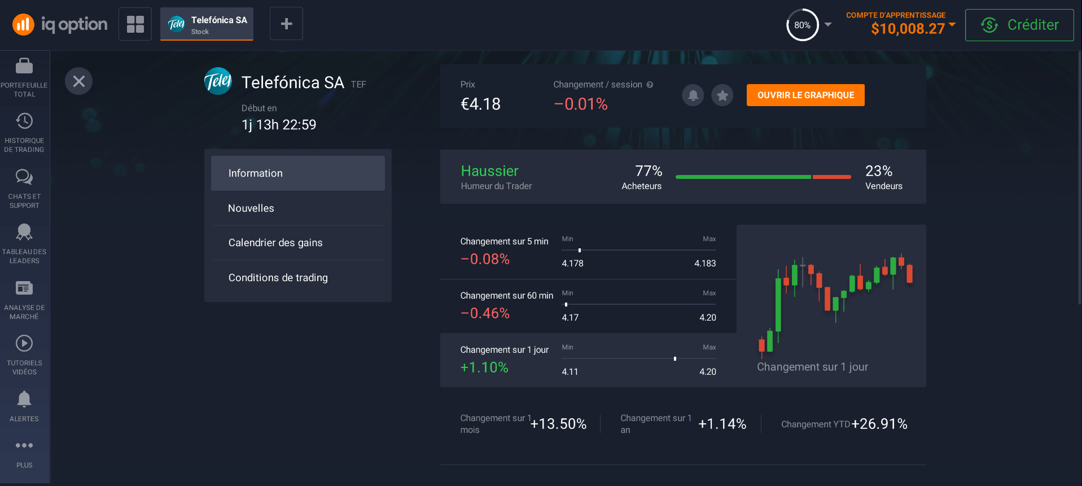Open Tableau des Leaders sidebar item

coord(24,244)
